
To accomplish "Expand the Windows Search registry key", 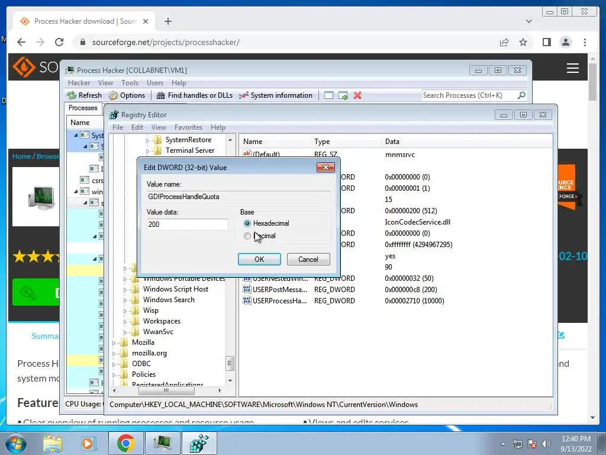I will (125, 300).
